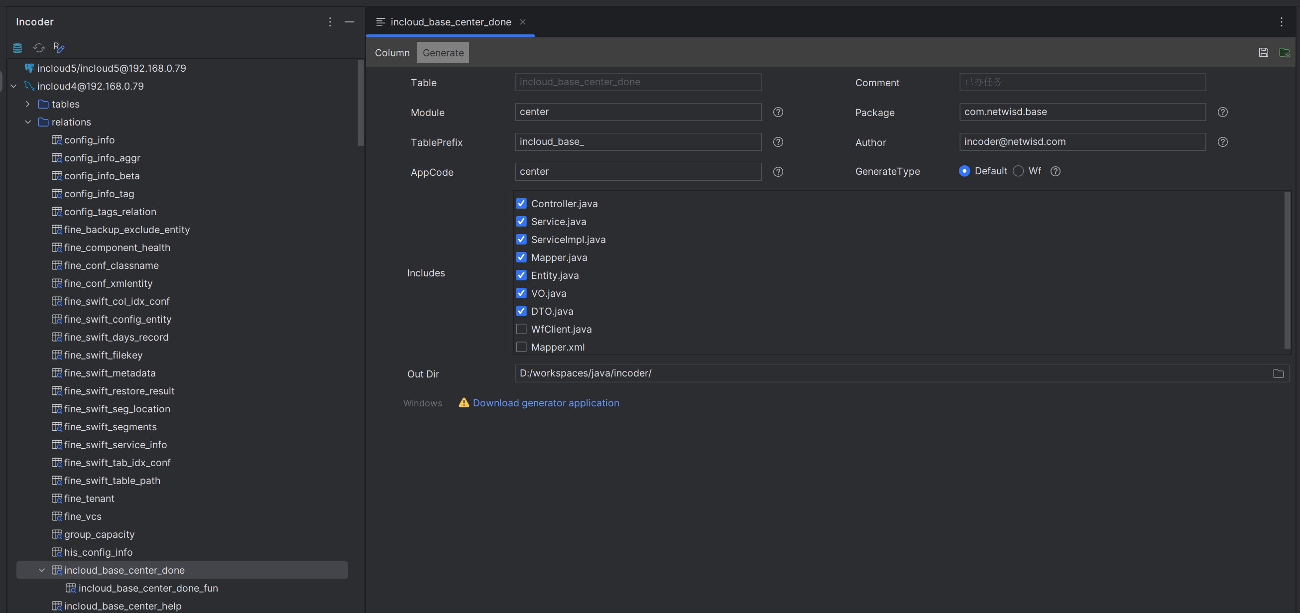Open Incoder panel options kebab menu

point(330,22)
